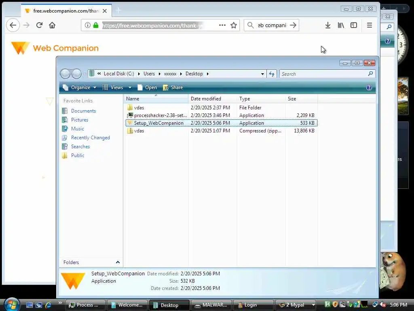The height and width of the screenshot is (311, 414).
Task: Click the volume tray icon
Action: click(383, 305)
